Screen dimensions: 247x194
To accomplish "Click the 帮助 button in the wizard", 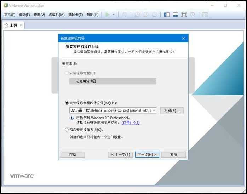I will pos(73,155).
